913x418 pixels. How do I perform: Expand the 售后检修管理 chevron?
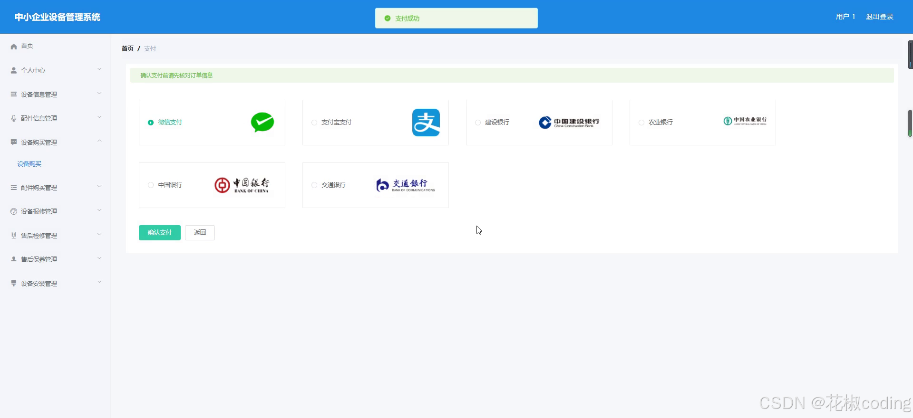point(99,234)
